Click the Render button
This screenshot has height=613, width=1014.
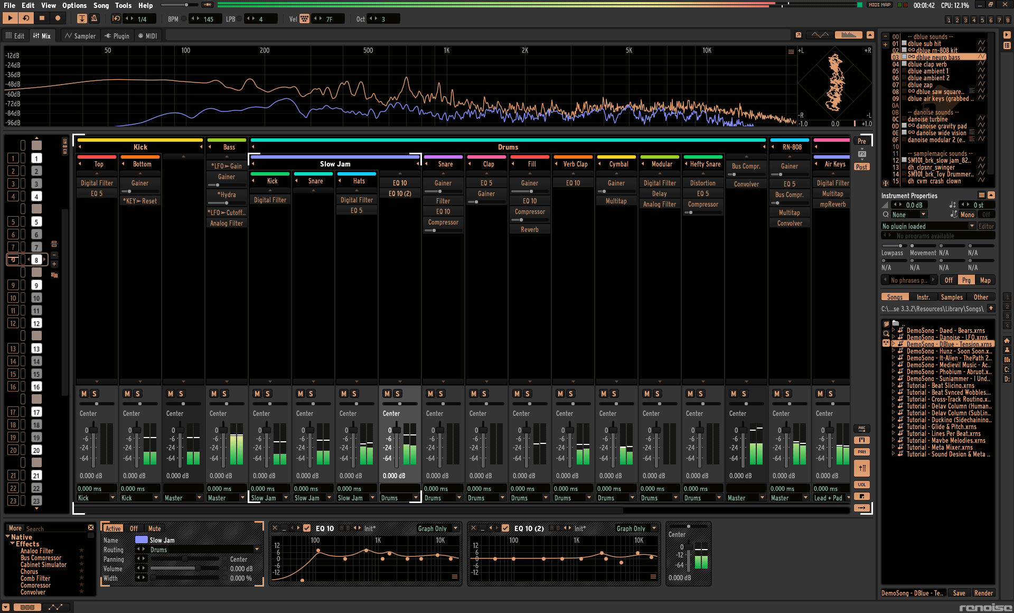983,593
